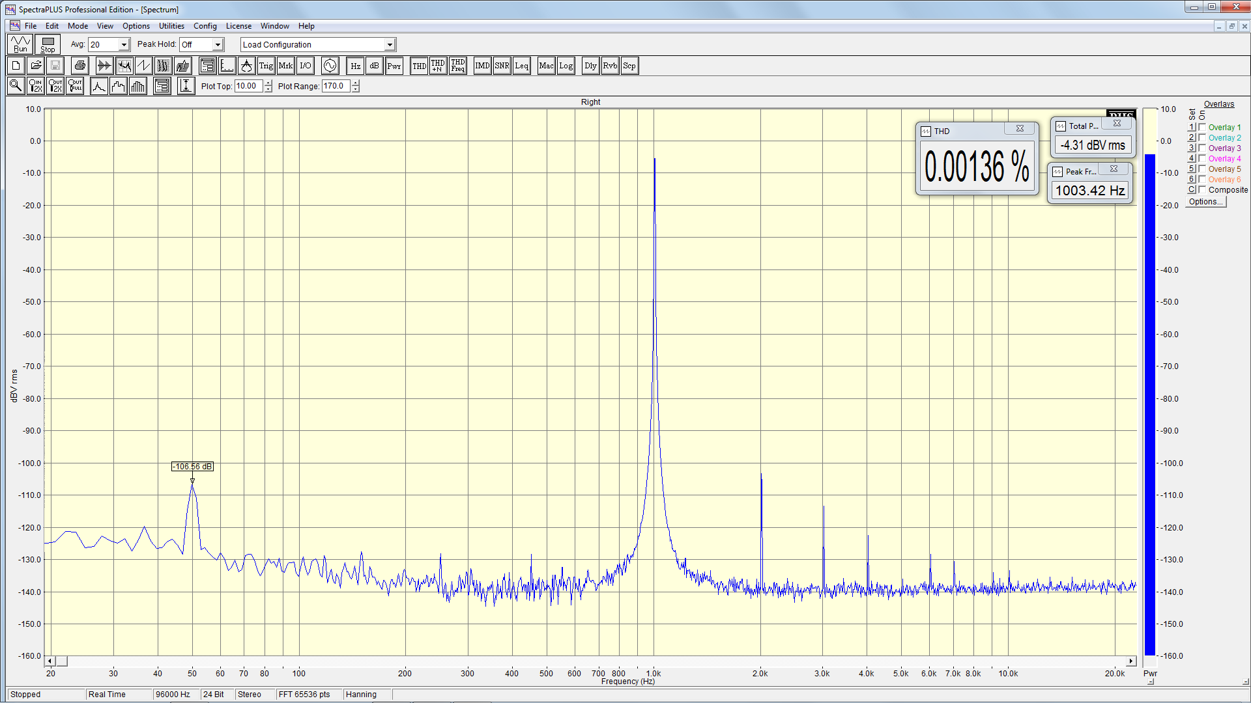Expand the Avg count dropdown
This screenshot has width=1251, height=703.
click(124, 45)
